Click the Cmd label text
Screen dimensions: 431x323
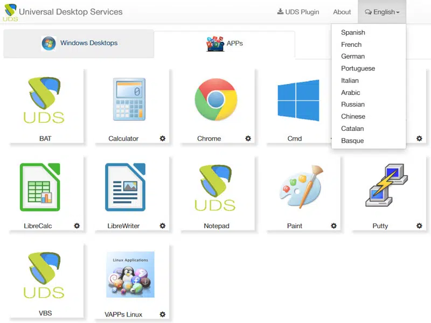tap(295, 139)
